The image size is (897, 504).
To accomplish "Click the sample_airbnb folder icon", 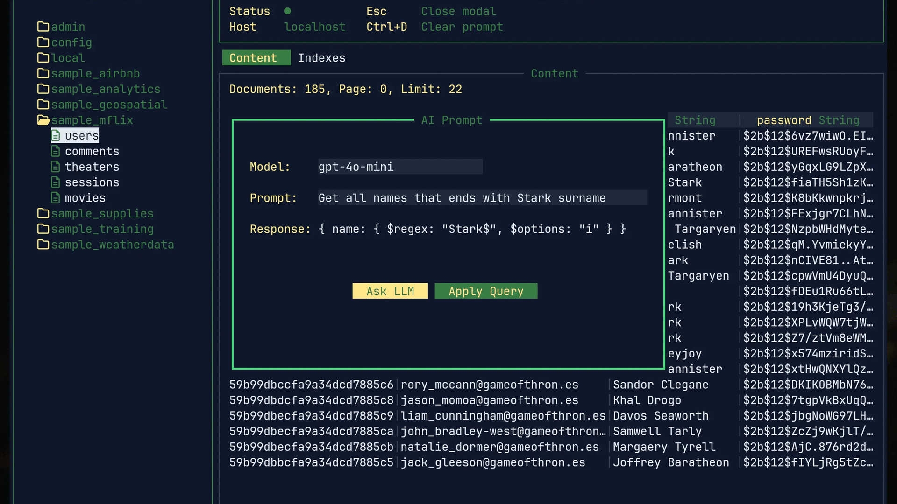I will (43, 73).
